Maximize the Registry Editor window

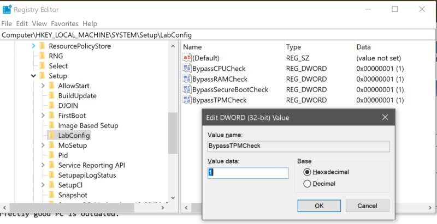click(394, 9)
